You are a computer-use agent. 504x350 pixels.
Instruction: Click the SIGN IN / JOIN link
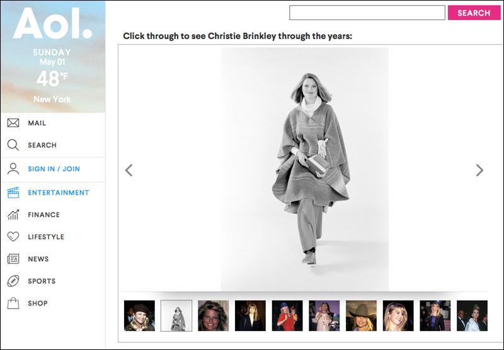[x=54, y=169]
